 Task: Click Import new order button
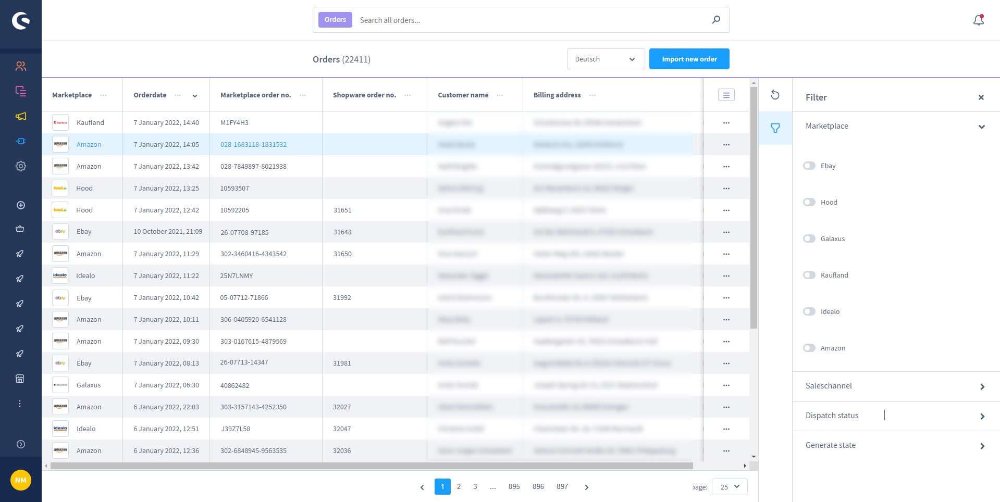click(689, 59)
